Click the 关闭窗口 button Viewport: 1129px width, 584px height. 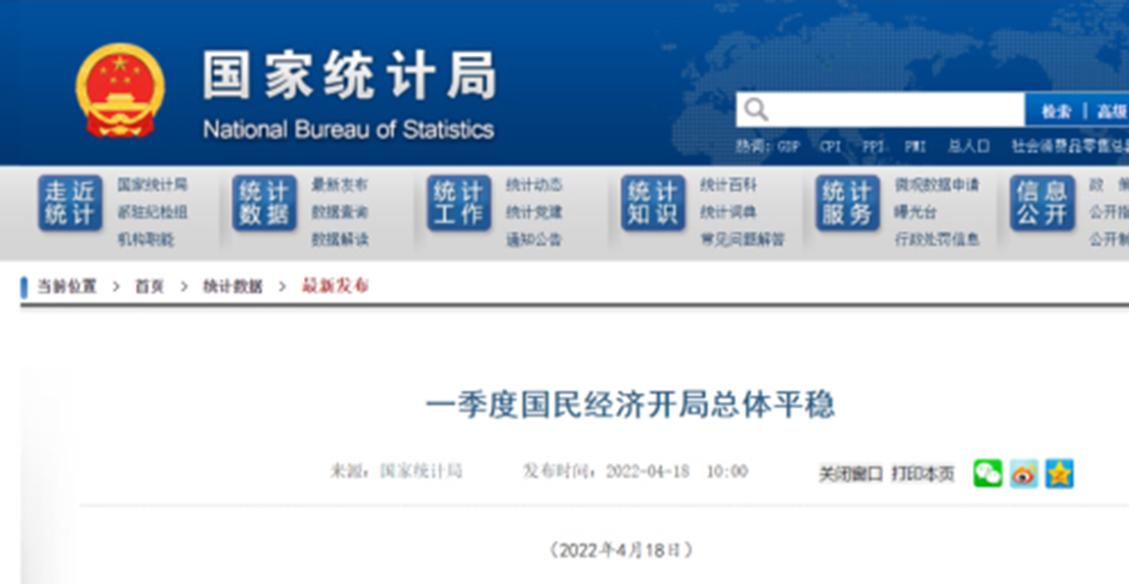pyautogui.click(x=851, y=474)
